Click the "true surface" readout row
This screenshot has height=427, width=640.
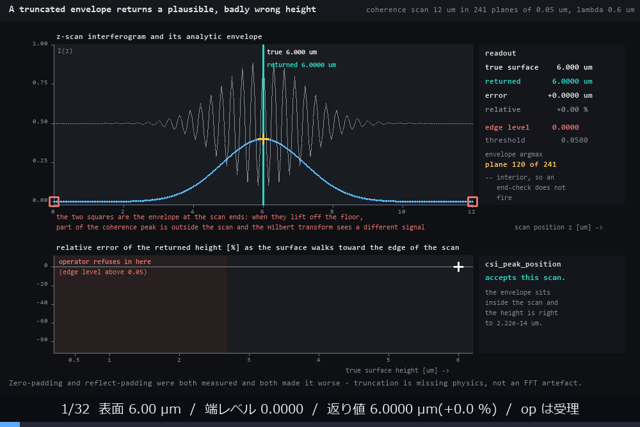click(539, 67)
